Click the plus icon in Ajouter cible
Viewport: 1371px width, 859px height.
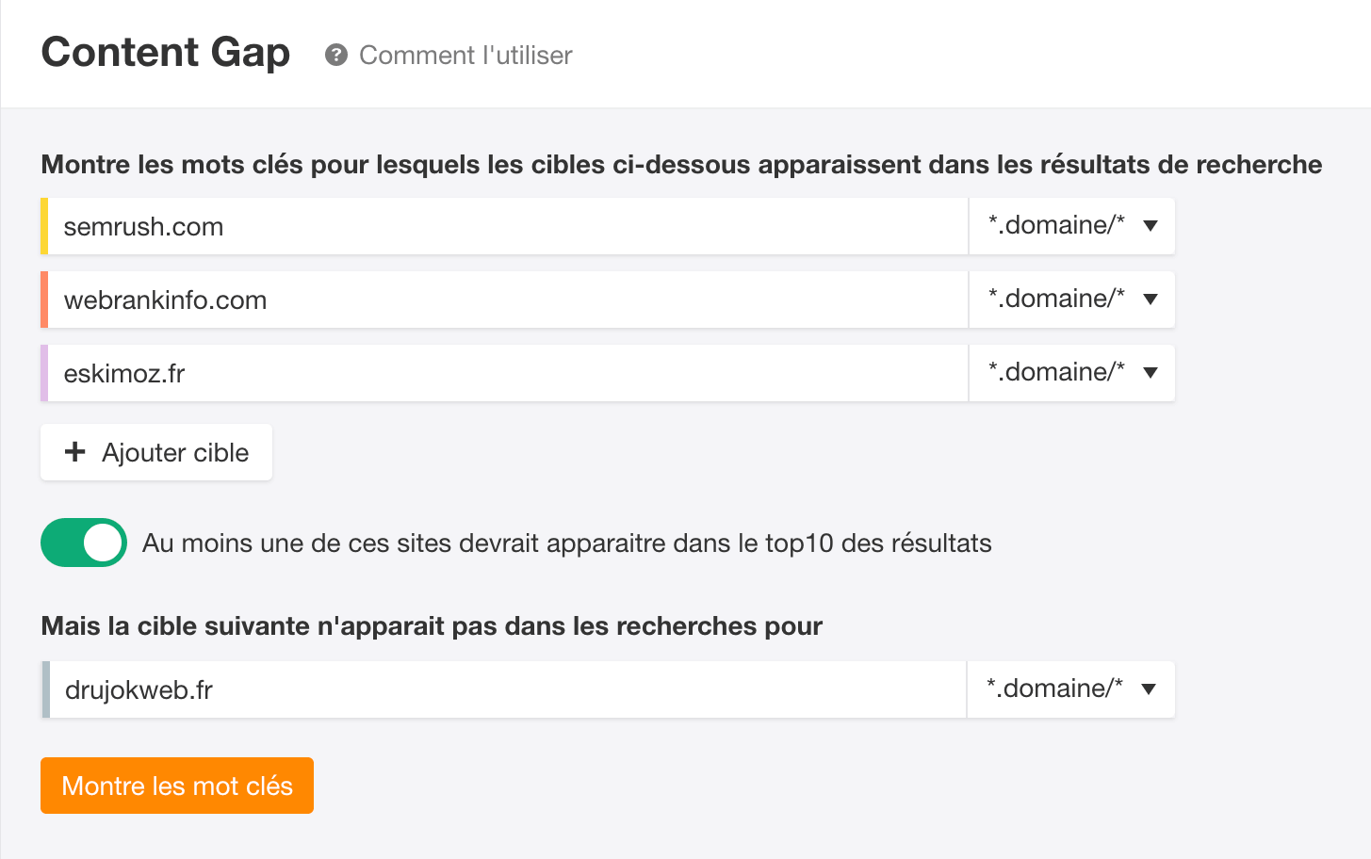[x=75, y=452]
